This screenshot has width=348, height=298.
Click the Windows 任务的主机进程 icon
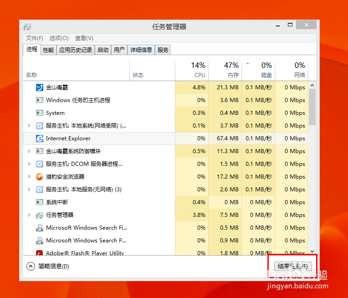(x=40, y=100)
